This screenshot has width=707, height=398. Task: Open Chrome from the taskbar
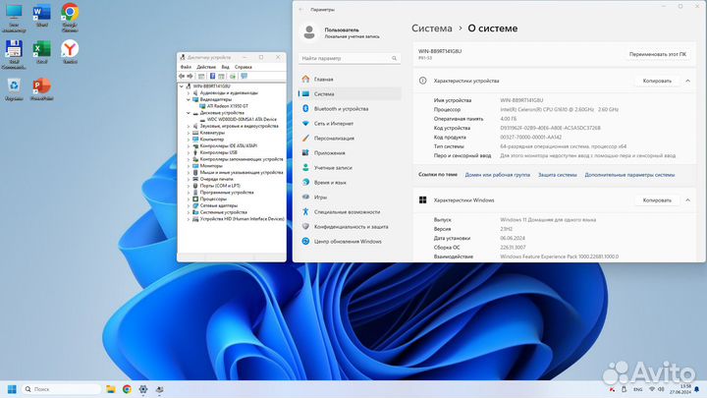click(127, 389)
